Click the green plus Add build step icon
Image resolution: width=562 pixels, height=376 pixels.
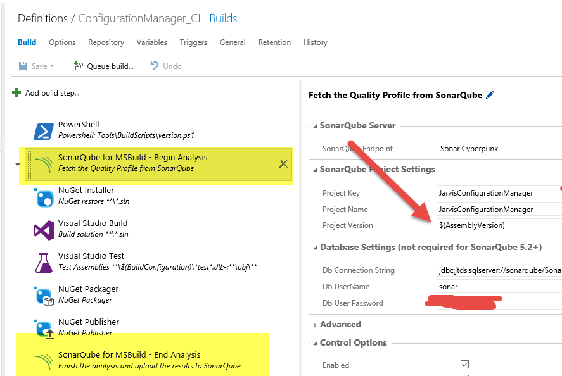(16, 93)
